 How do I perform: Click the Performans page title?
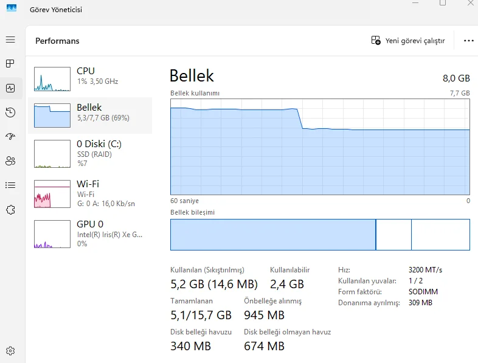click(57, 41)
